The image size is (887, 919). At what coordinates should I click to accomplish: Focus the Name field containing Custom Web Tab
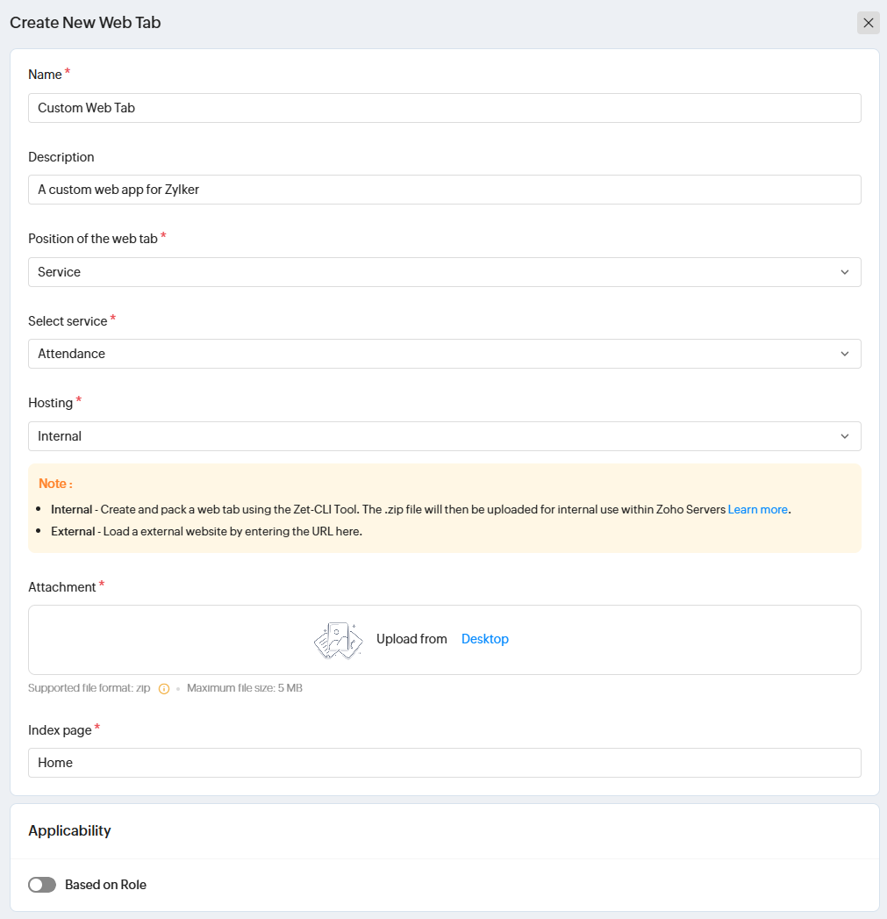[444, 108]
